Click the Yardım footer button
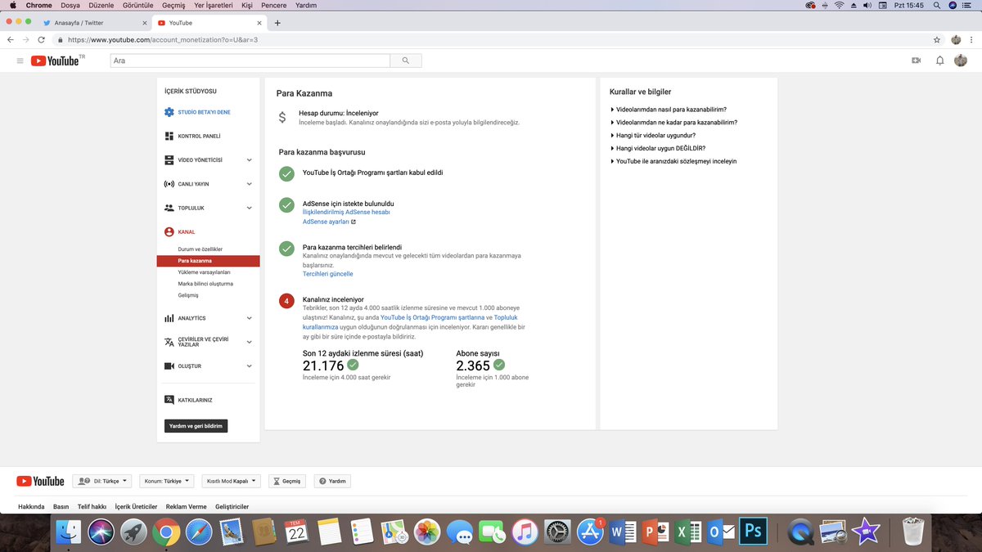This screenshot has width=982, height=552. click(x=332, y=482)
